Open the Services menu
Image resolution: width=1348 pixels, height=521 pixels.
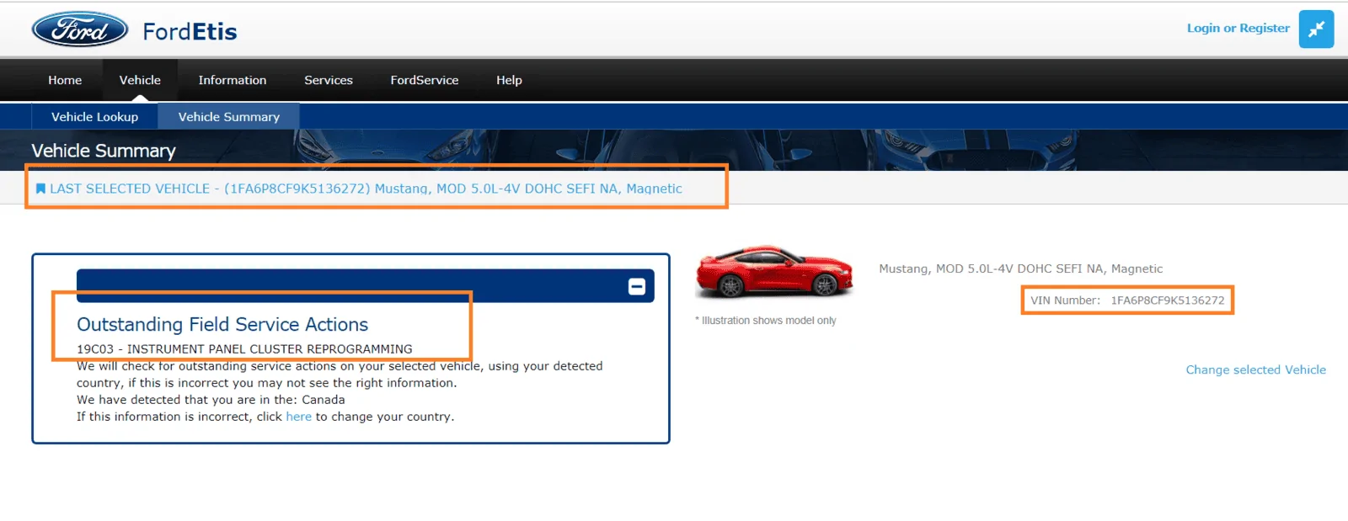329,80
